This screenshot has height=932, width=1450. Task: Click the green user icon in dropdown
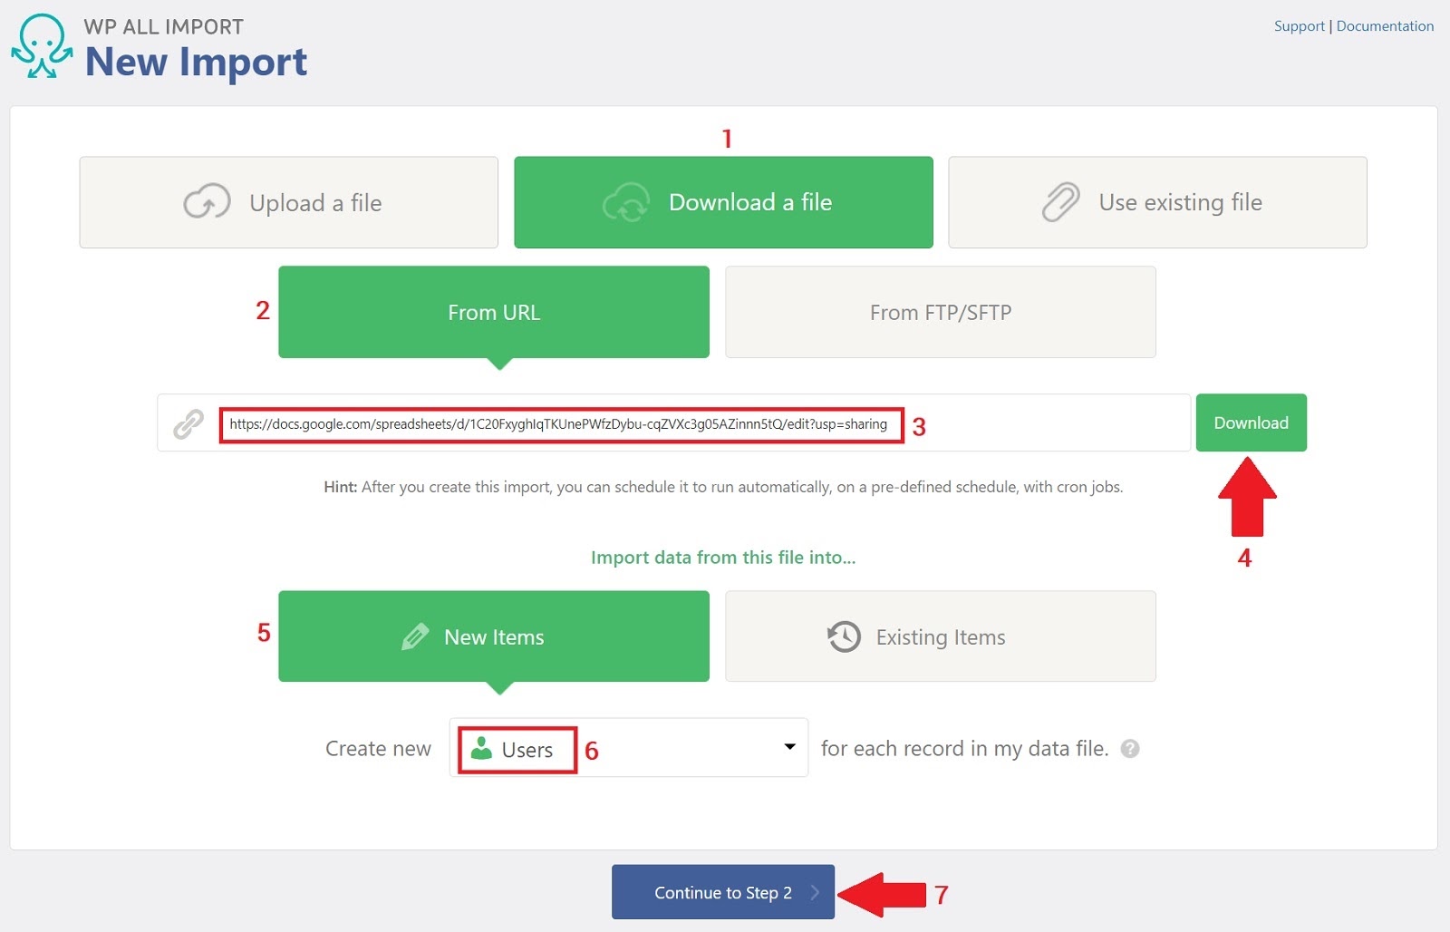(482, 748)
